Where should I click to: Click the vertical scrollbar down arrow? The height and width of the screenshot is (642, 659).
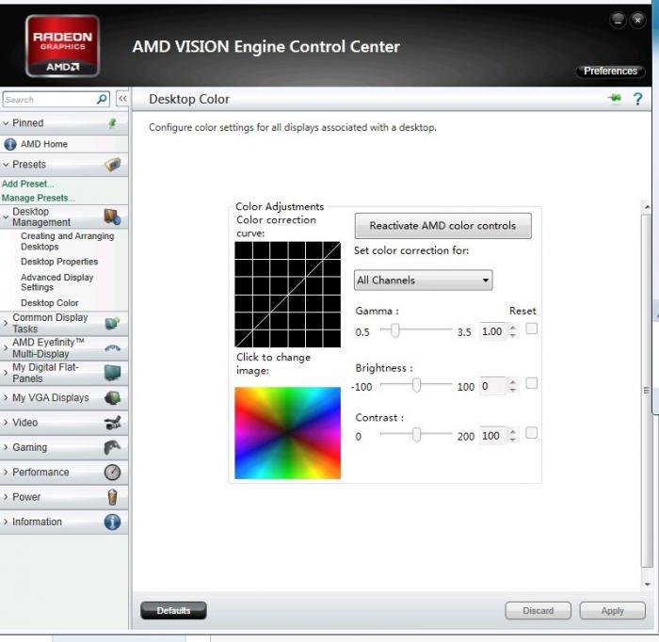(x=647, y=585)
